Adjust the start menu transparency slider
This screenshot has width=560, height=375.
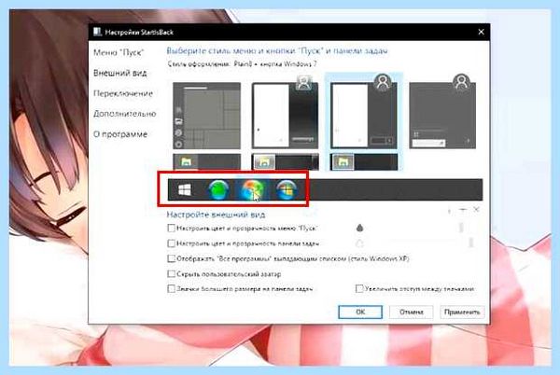pyautogui.click(x=461, y=228)
